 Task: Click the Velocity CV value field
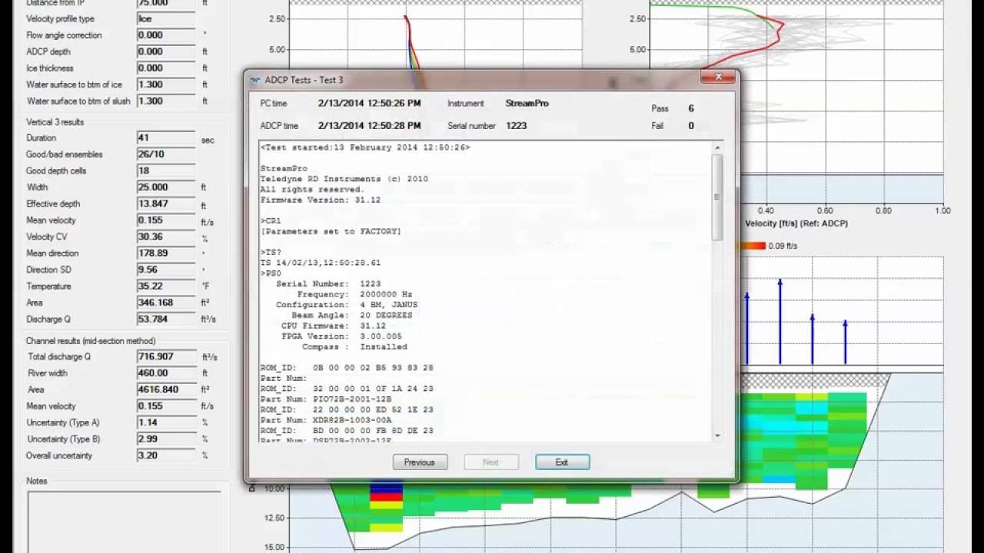166,237
